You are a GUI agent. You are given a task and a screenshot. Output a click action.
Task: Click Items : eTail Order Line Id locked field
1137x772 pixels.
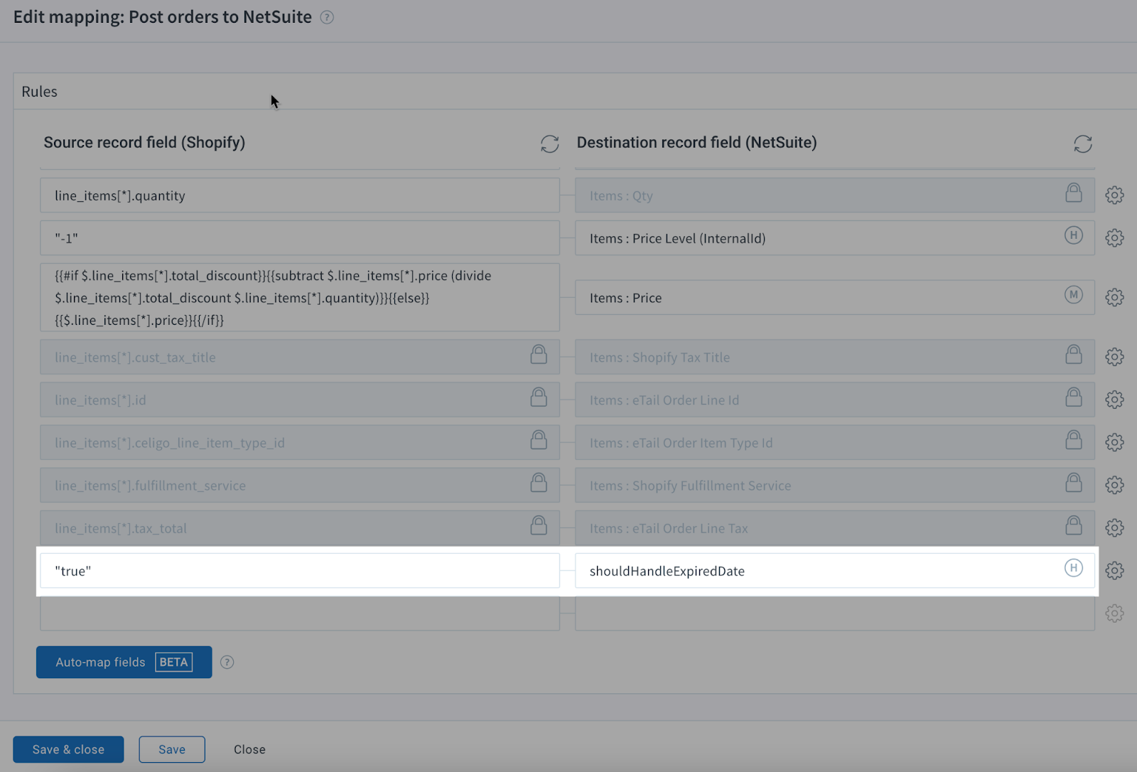[x=835, y=400]
